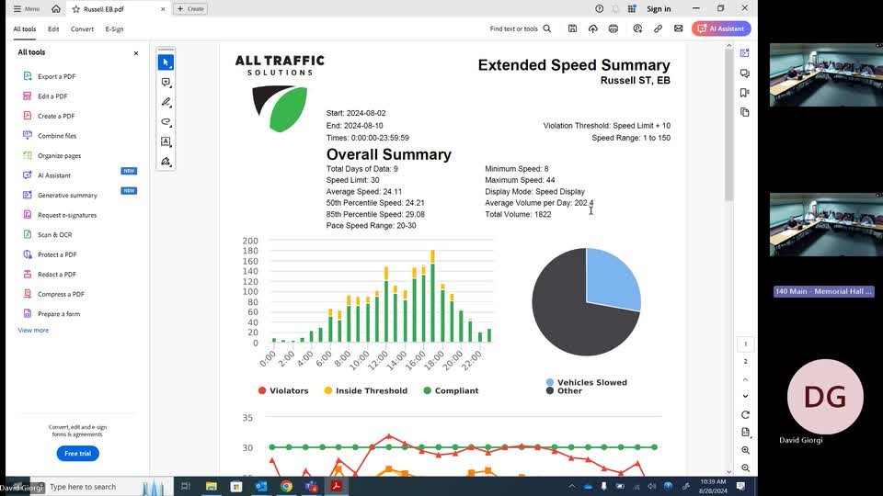The width and height of the screenshot is (883, 496).
Task: Select the Add comment tool
Action: tap(166, 83)
